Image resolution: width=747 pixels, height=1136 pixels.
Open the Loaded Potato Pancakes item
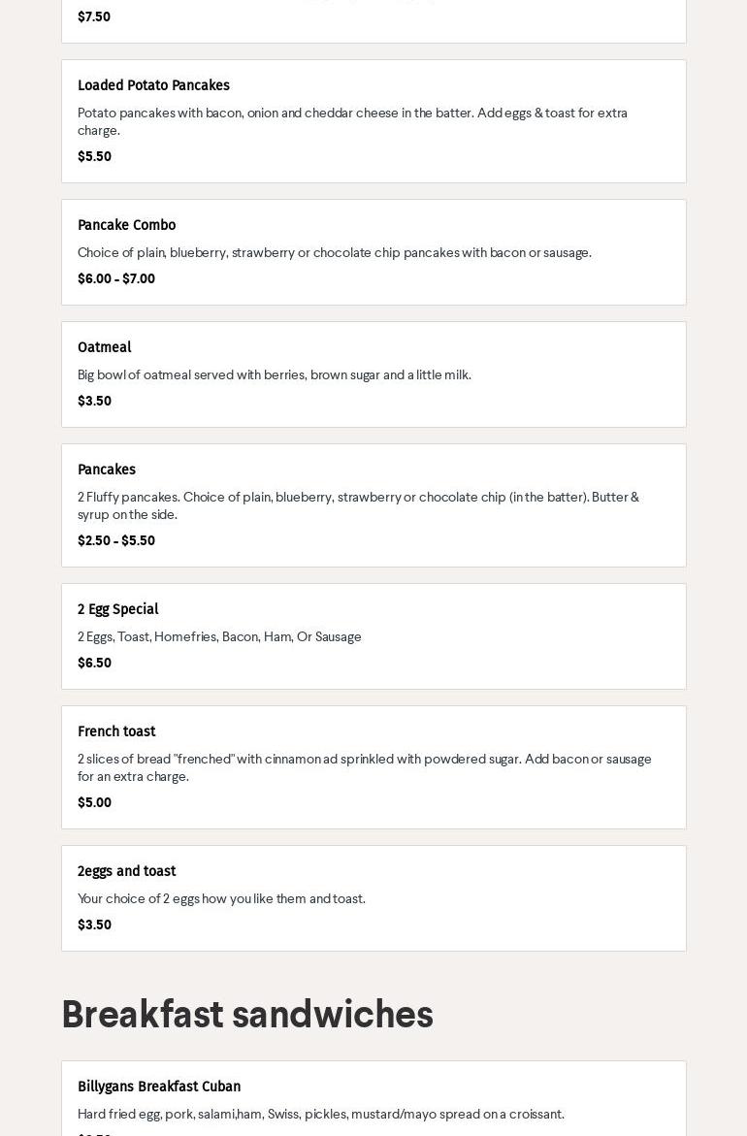click(x=153, y=85)
